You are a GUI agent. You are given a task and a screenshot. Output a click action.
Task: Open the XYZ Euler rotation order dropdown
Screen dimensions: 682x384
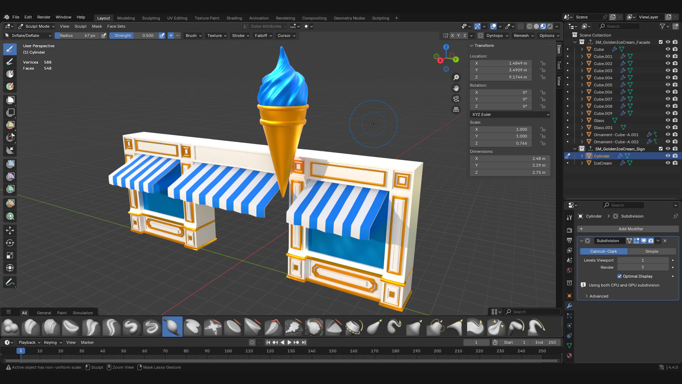click(510, 114)
